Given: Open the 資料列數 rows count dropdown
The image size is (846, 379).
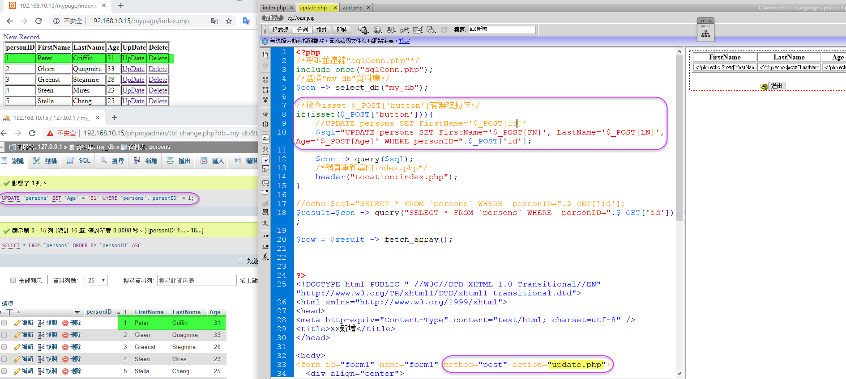Looking at the screenshot, I should pyautogui.click(x=96, y=281).
